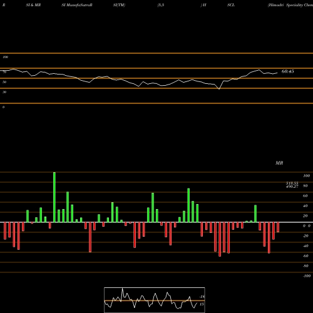Click the 80 label on MR axis
The width and height of the screenshot is (313, 313).
305,186
